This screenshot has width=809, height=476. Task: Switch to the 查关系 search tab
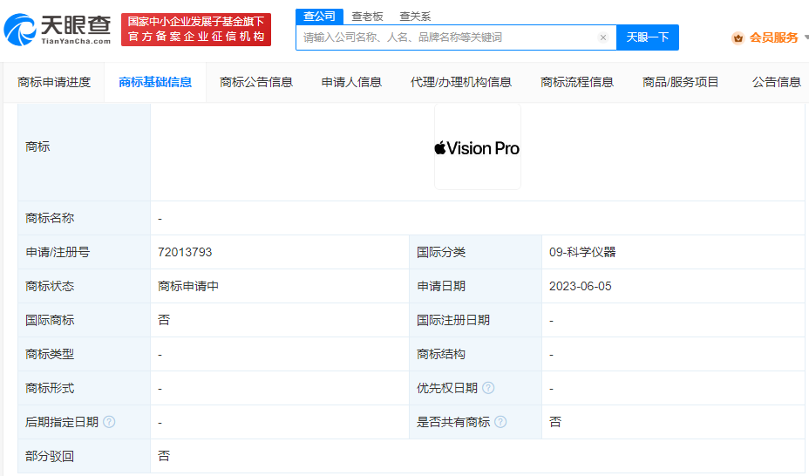415,17
